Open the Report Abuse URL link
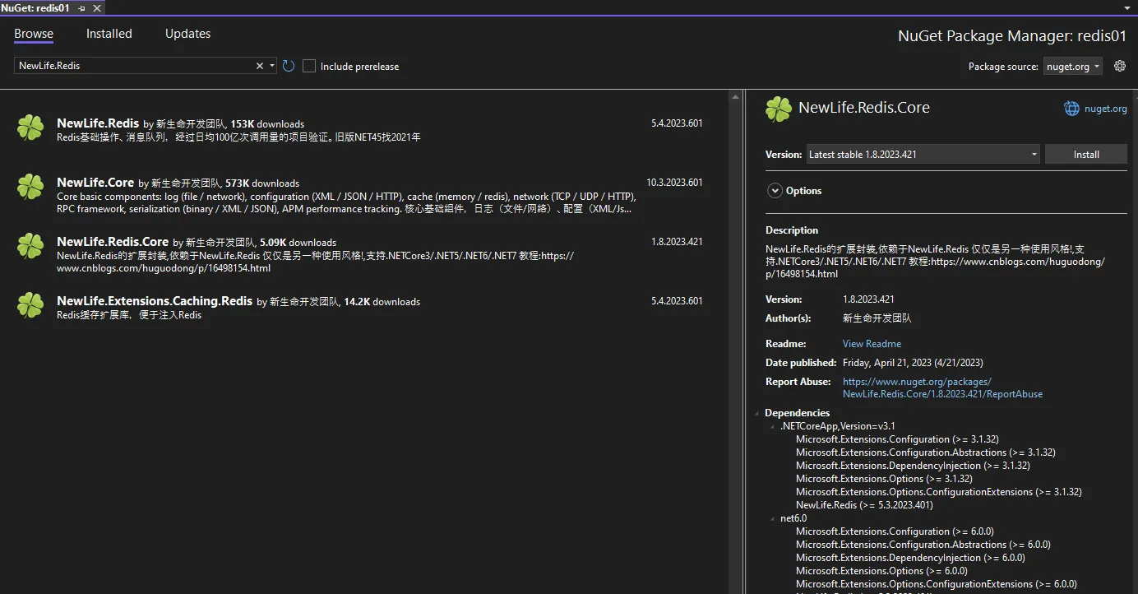 click(942, 387)
